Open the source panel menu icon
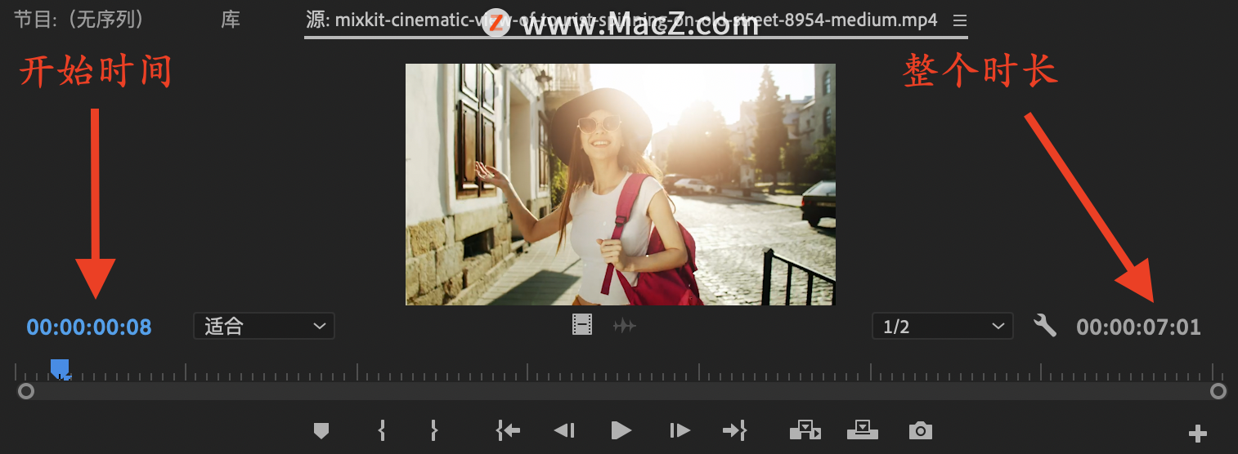 coord(960,20)
